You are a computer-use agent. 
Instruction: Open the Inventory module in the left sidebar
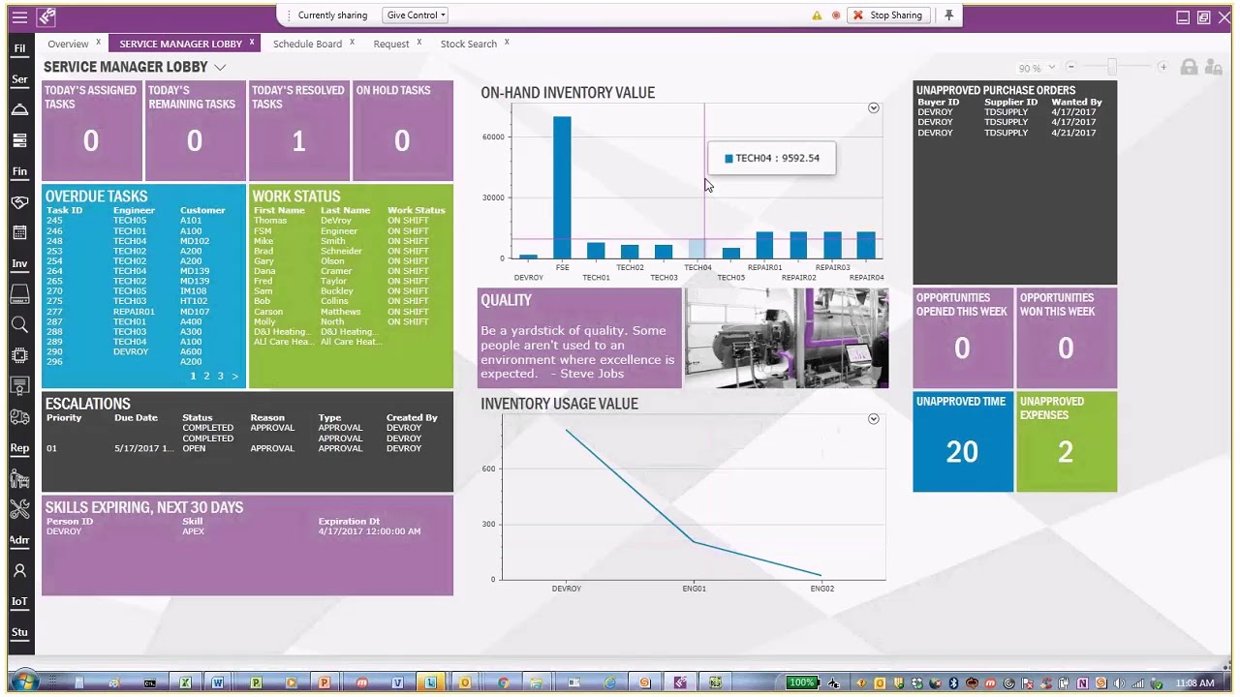[19, 262]
